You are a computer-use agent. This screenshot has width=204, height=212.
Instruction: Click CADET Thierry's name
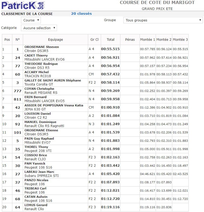[36, 55]
